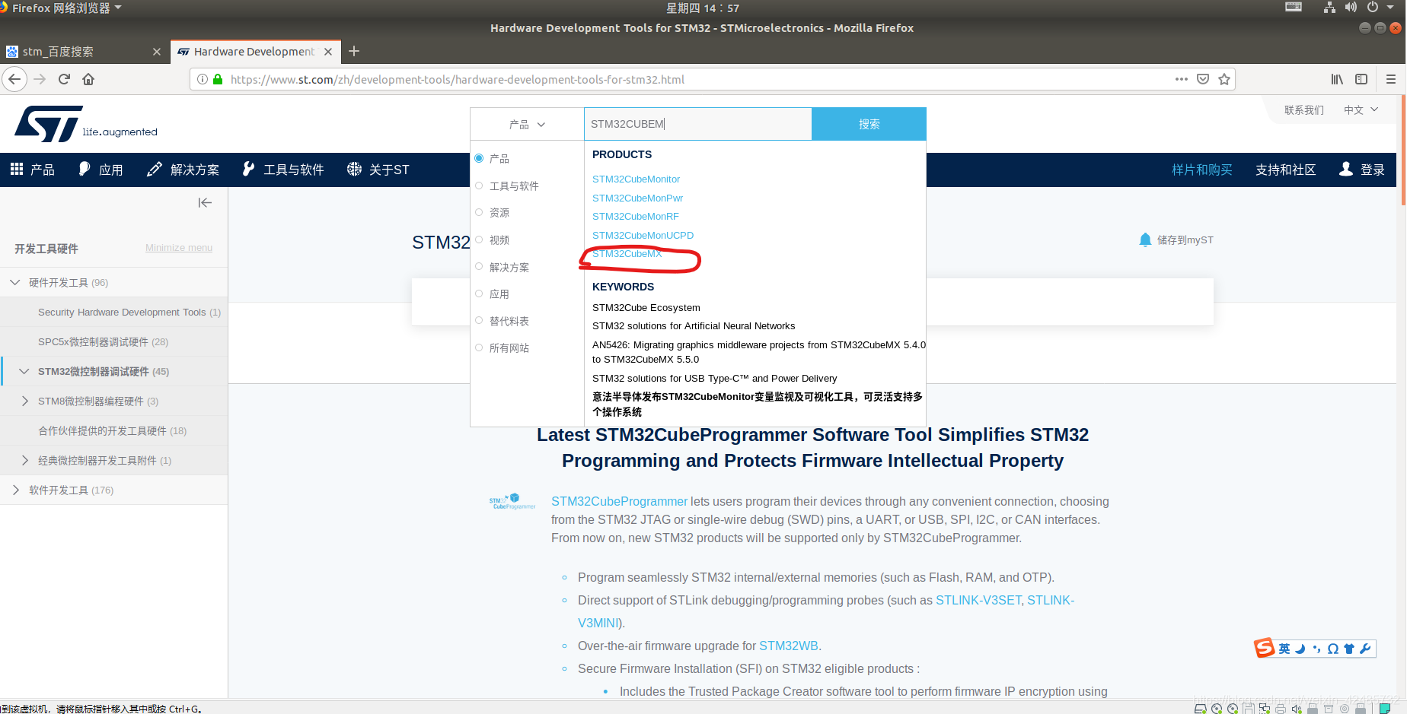1407x714 pixels.
Task: Open the 登录 login link
Action: coord(1362,170)
